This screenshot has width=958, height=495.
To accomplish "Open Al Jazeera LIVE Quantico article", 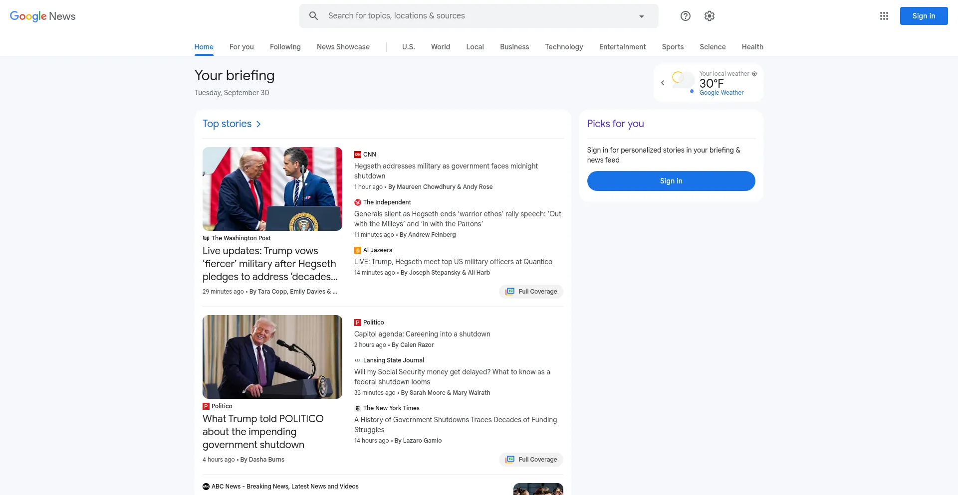I will [x=453, y=262].
